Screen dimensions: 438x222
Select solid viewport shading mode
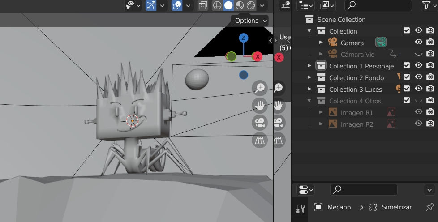pos(228,5)
